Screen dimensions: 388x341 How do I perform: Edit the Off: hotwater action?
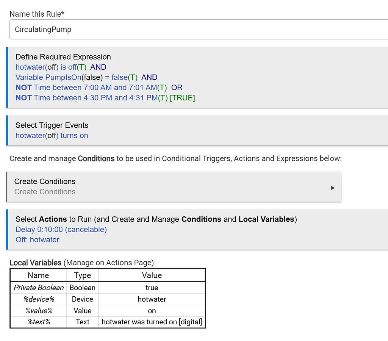37,239
